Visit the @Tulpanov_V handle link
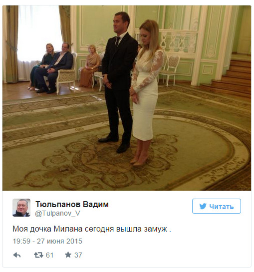The width and height of the screenshot is (254, 272). tap(57, 213)
